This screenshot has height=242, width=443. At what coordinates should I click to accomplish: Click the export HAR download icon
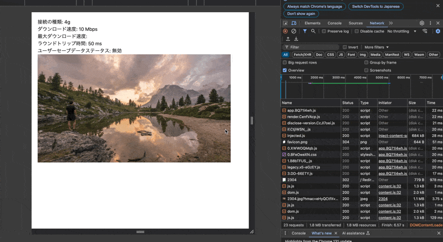pos(296,39)
